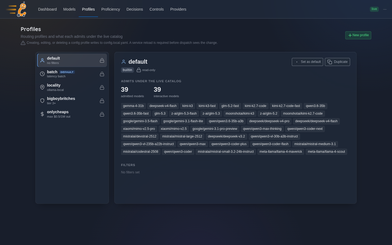
Task: Click the mistralai/mistral-medium-3.1 model chip
Action: point(315,144)
